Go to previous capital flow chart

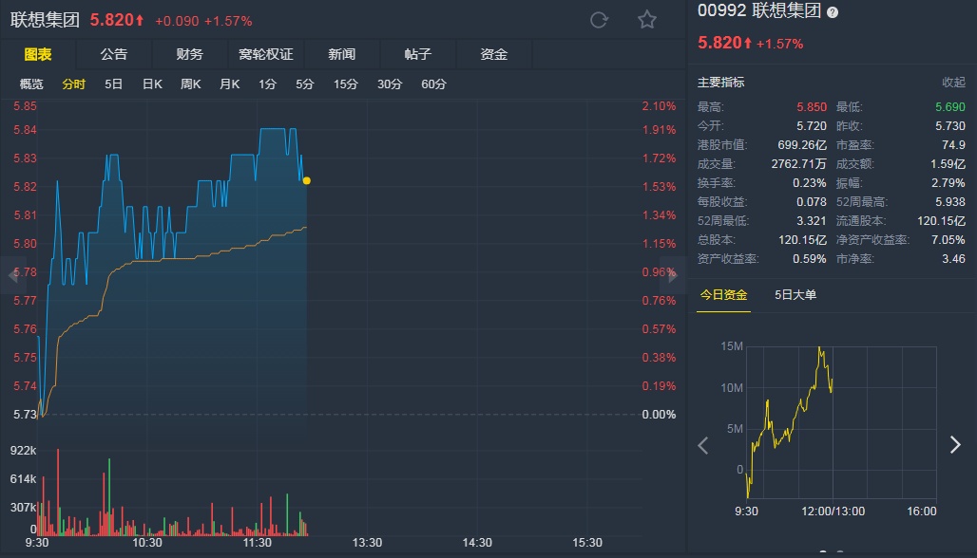coord(703,445)
